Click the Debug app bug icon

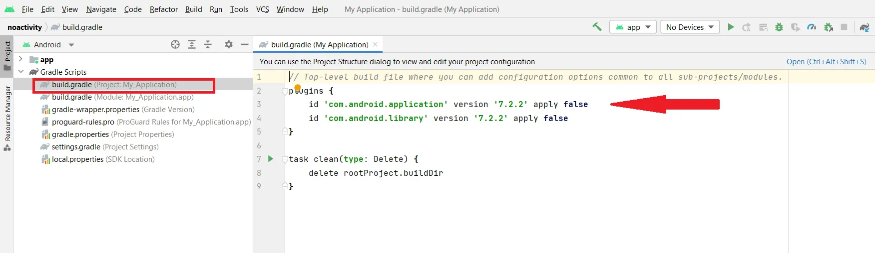tap(779, 27)
